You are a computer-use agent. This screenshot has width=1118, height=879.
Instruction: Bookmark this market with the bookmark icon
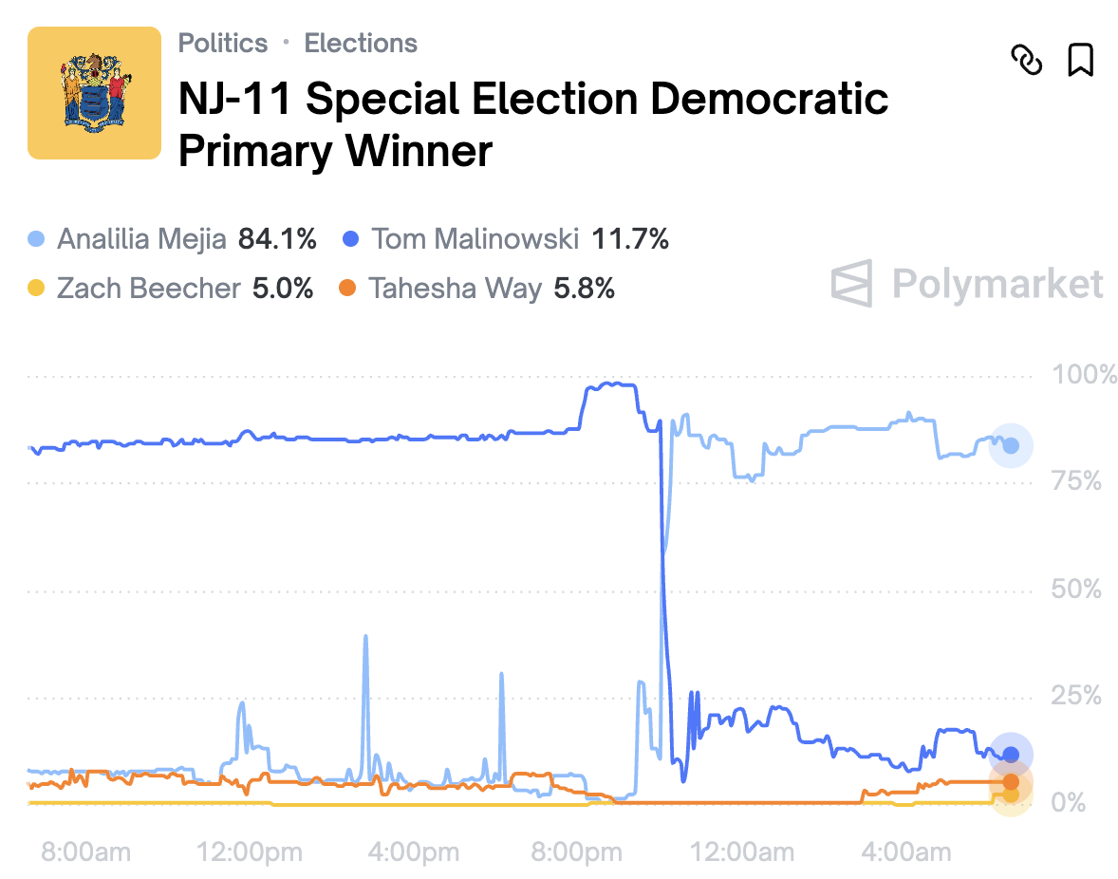click(x=1080, y=61)
